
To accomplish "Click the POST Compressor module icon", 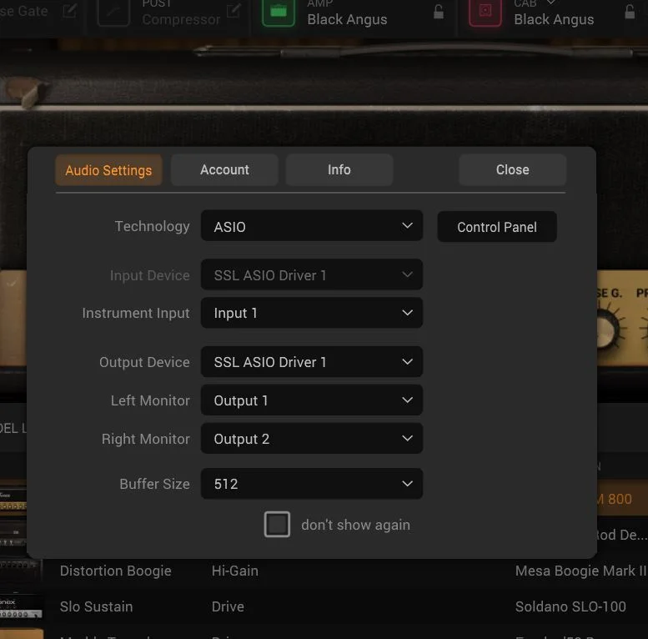I will click(113, 13).
